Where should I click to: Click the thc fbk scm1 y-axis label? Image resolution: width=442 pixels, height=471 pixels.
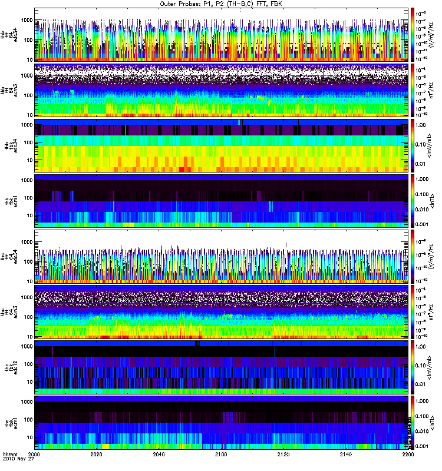(11, 423)
